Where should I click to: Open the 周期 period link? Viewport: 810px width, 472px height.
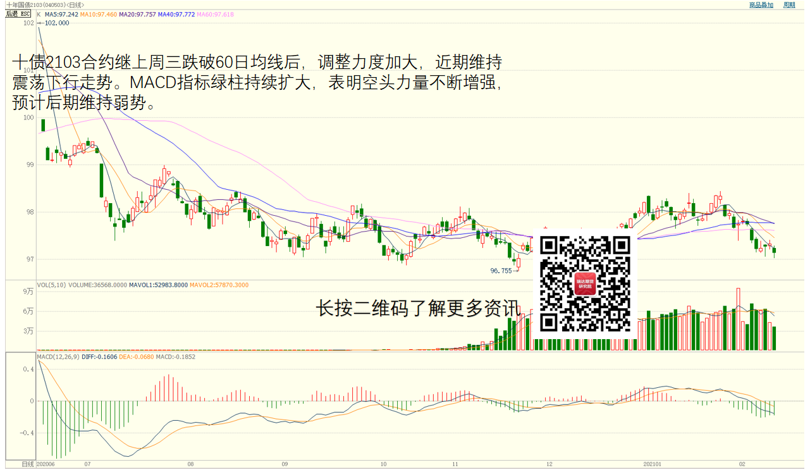tap(789, 4)
